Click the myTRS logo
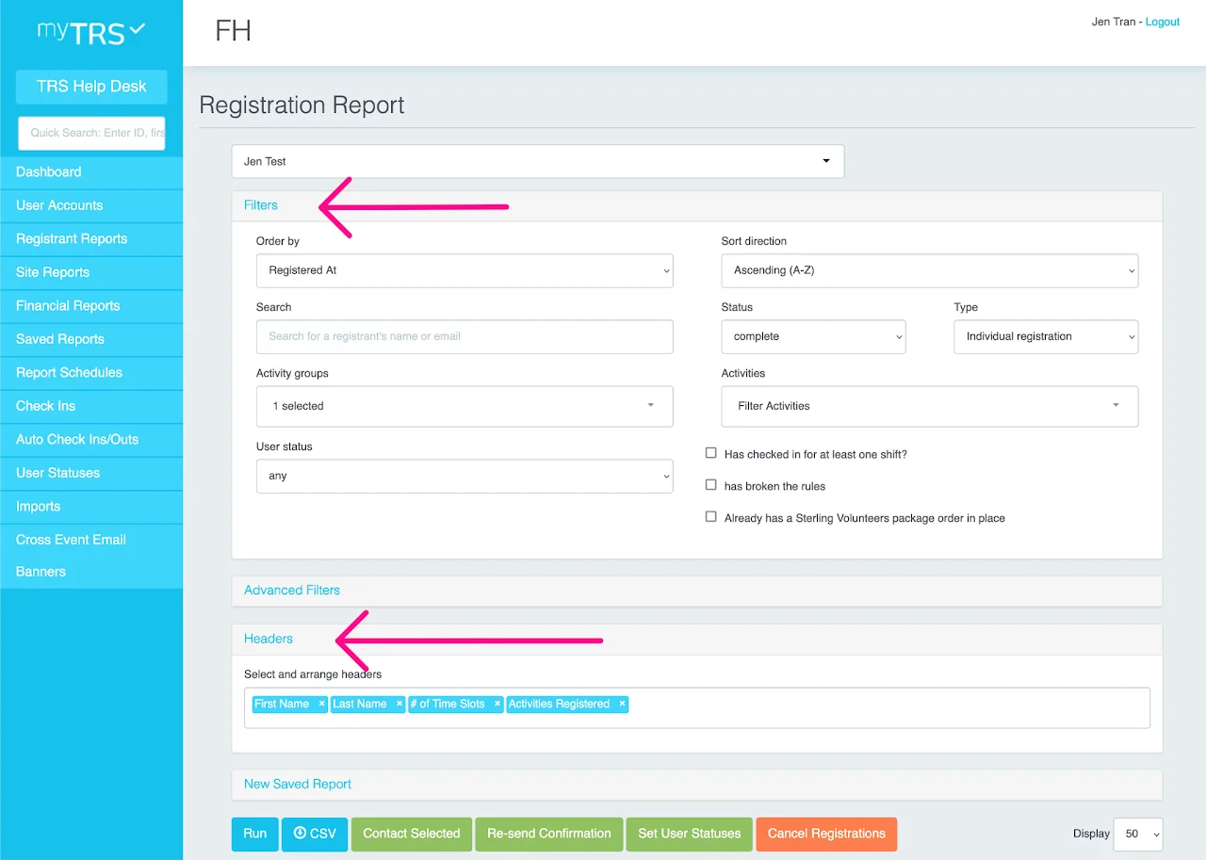This screenshot has width=1206, height=860. [x=91, y=32]
